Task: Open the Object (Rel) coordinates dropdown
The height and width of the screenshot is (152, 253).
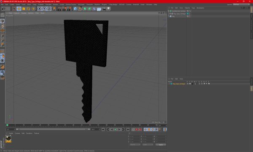Action: coord(135,145)
